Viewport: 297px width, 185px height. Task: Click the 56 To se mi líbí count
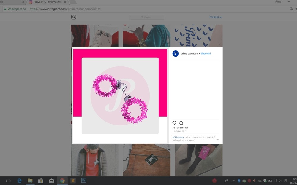(x=180, y=127)
